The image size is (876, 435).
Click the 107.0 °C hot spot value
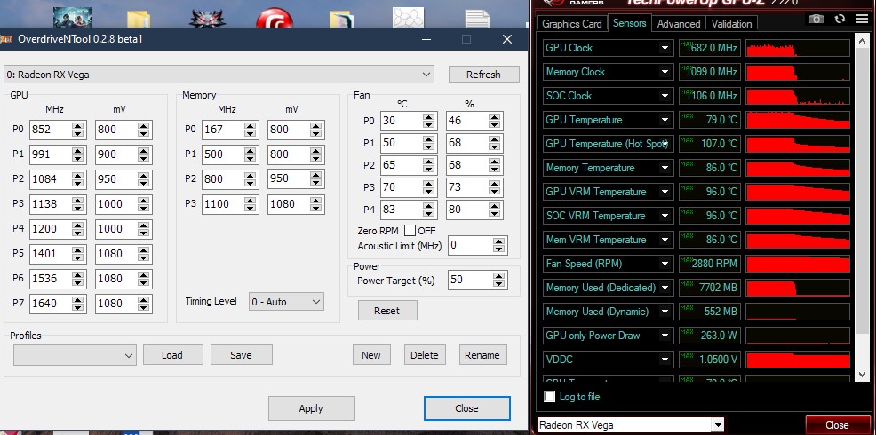coord(710,144)
